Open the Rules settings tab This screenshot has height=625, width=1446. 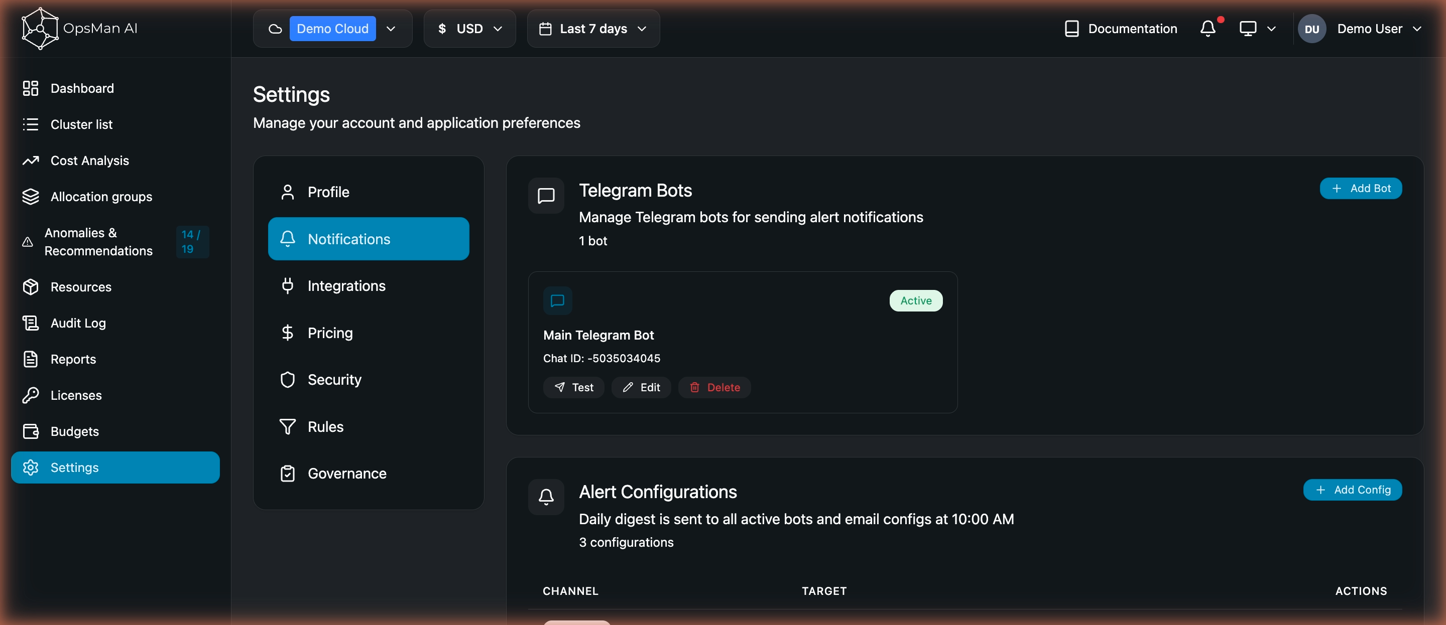[368, 426]
